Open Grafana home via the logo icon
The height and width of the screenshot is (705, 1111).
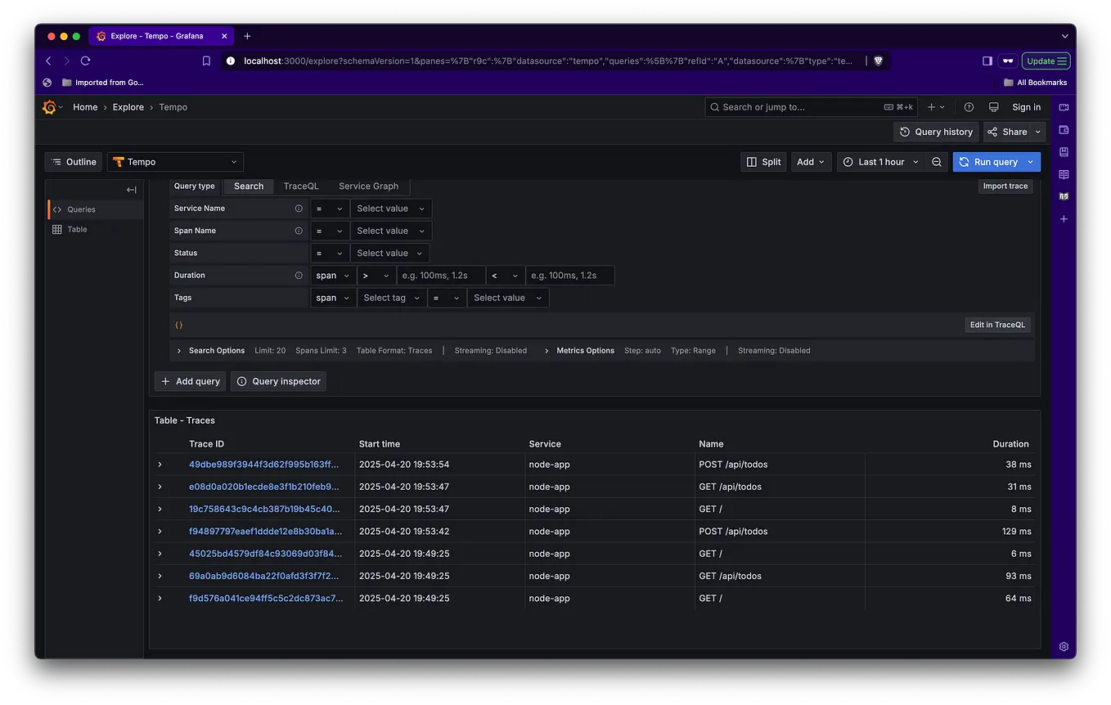coord(50,106)
